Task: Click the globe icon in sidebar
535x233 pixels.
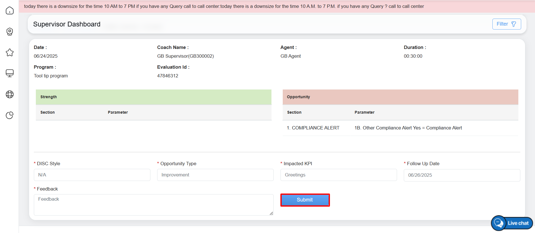Action: pos(10,94)
